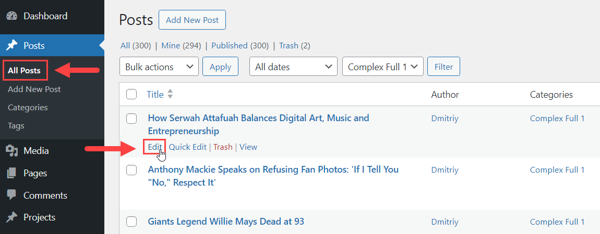Click the Projects pin icon
Screen dimensions: 600x234
(12, 217)
